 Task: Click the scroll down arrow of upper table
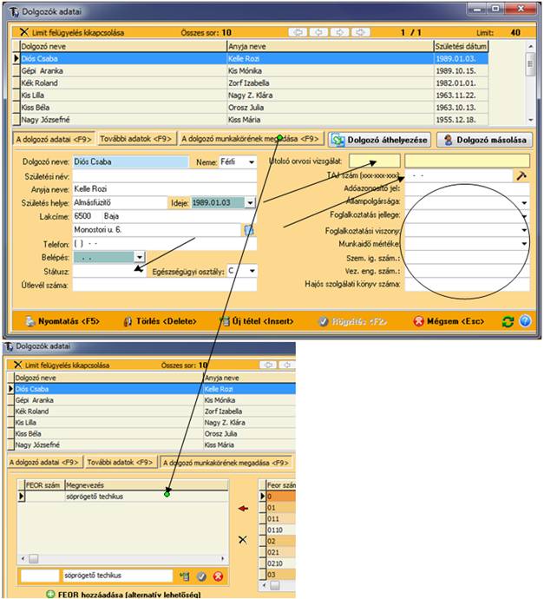(530, 120)
